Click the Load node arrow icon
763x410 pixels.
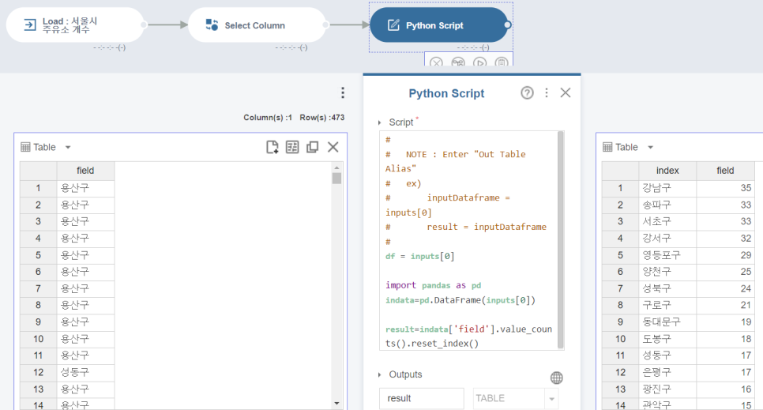coord(30,24)
